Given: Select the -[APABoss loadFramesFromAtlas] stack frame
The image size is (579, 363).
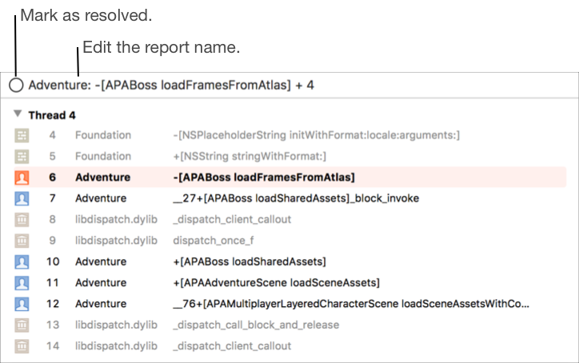Looking at the screenshot, I should [x=264, y=177].
